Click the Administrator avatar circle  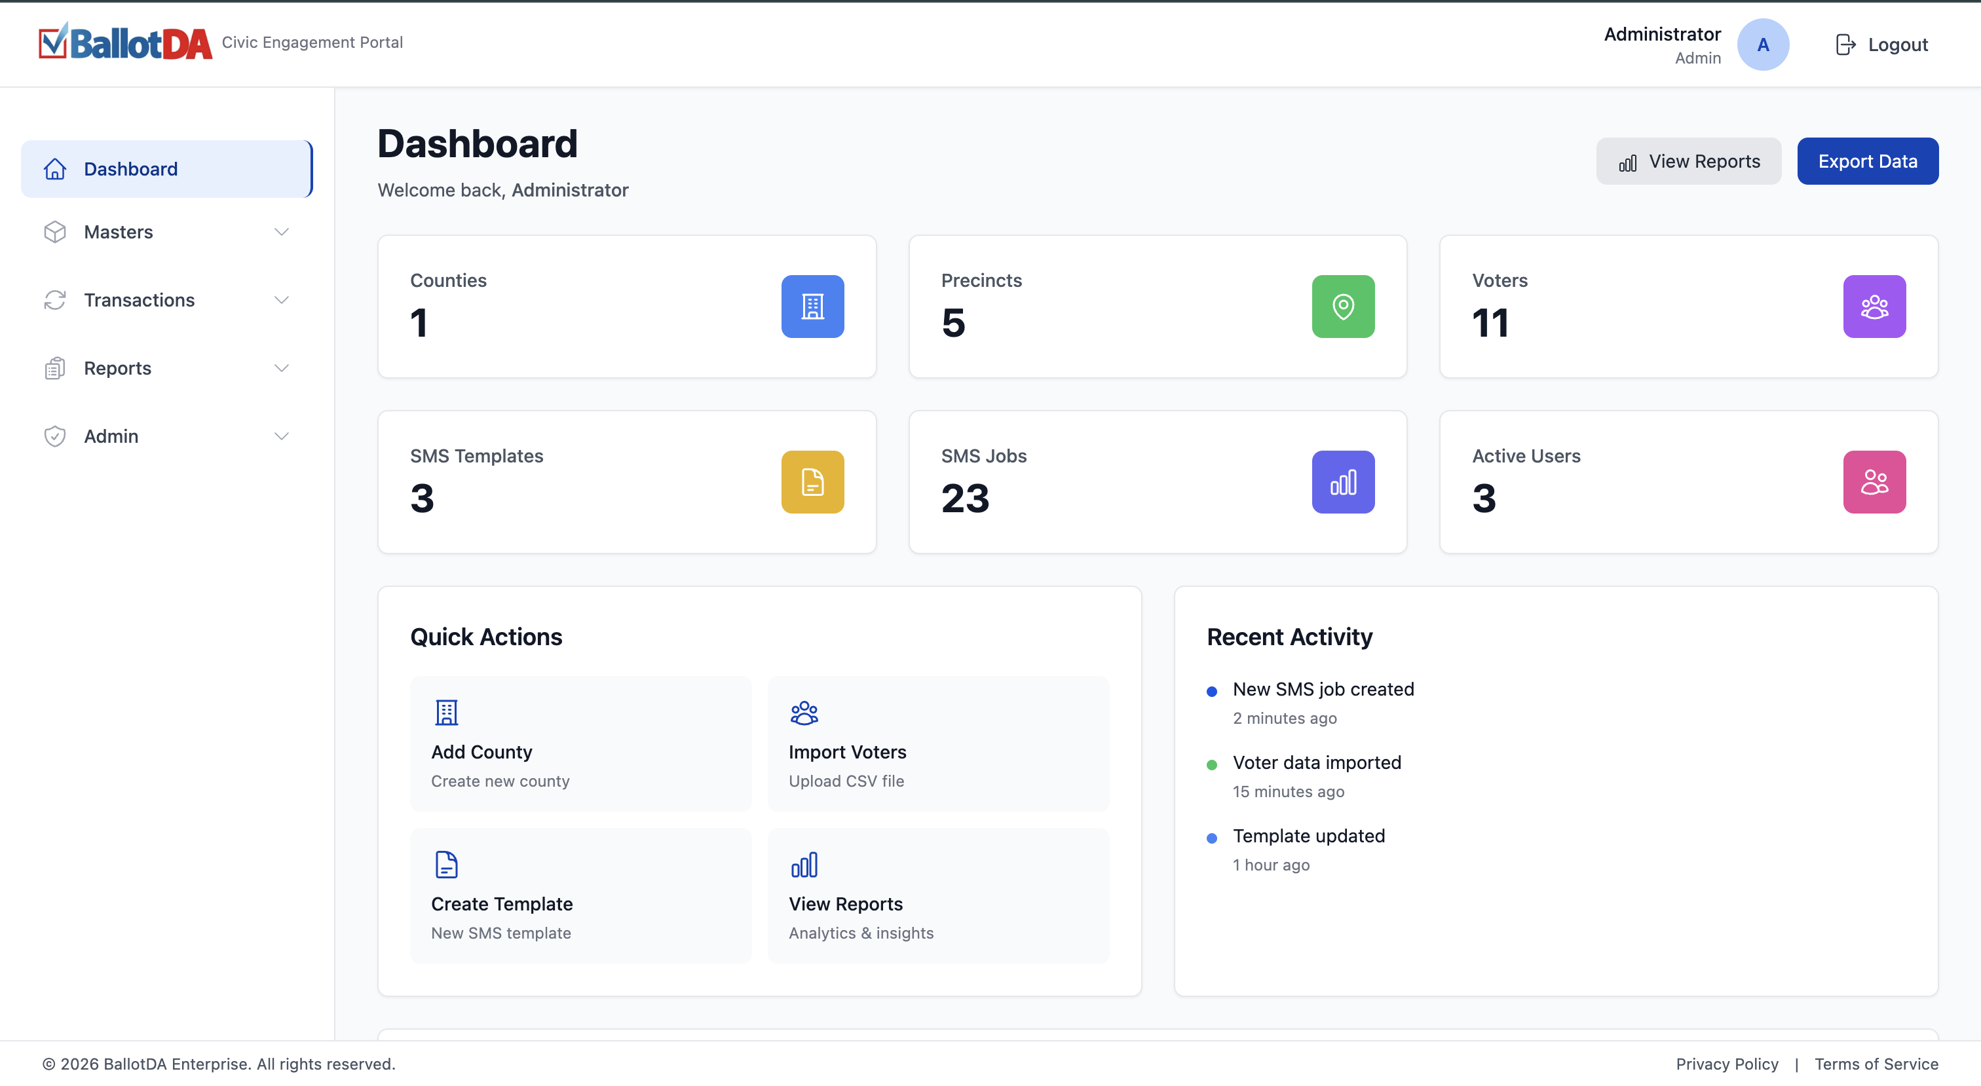point(1763,45)
